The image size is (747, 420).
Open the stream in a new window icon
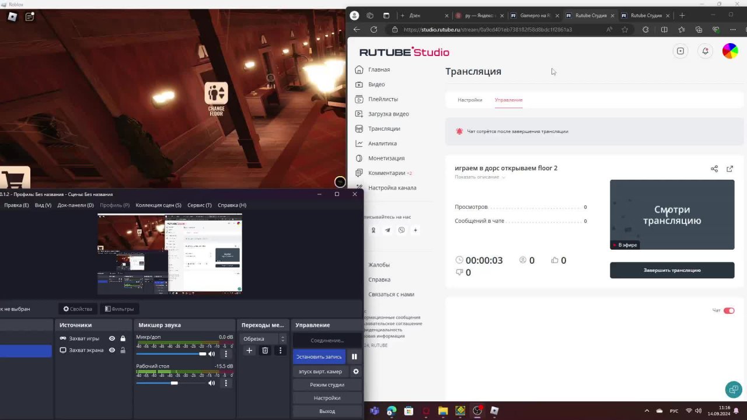pos(729,169)
